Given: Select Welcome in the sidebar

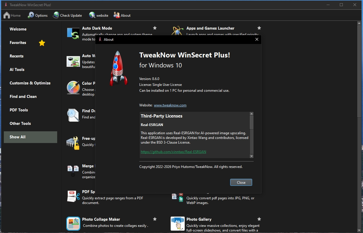Looking at the screenshot, I should pyautogui.click(x=30, y=29).
